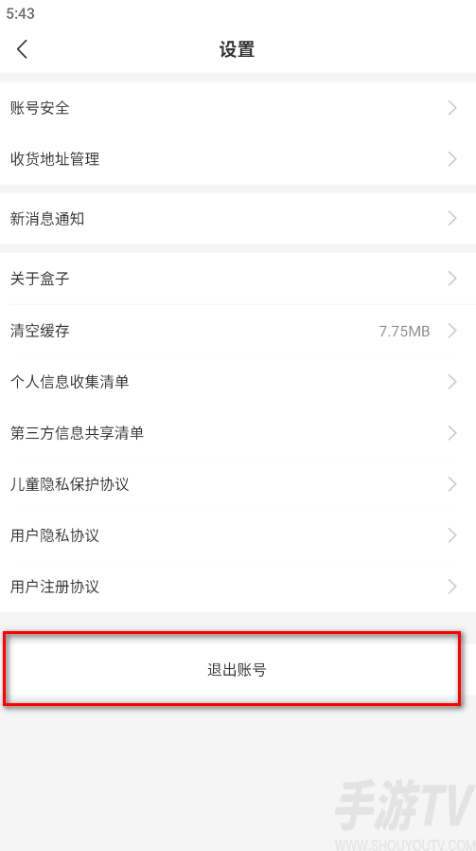The image size is (476, 851).
Task: Open 用户注册协议
Action: (x=238, y=587)
